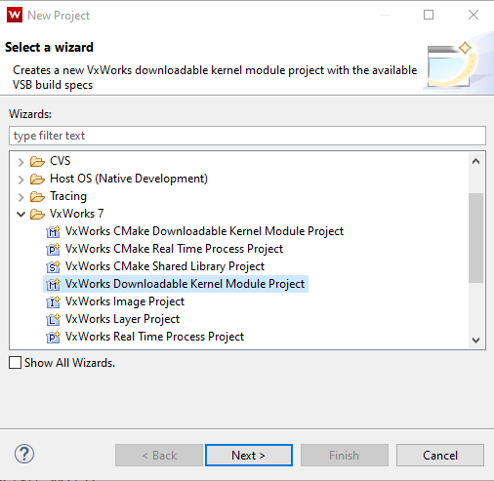Select VxWorks Downloadable Kernel Module Project
The image size is (494, 481).
[x=185, y=284]
